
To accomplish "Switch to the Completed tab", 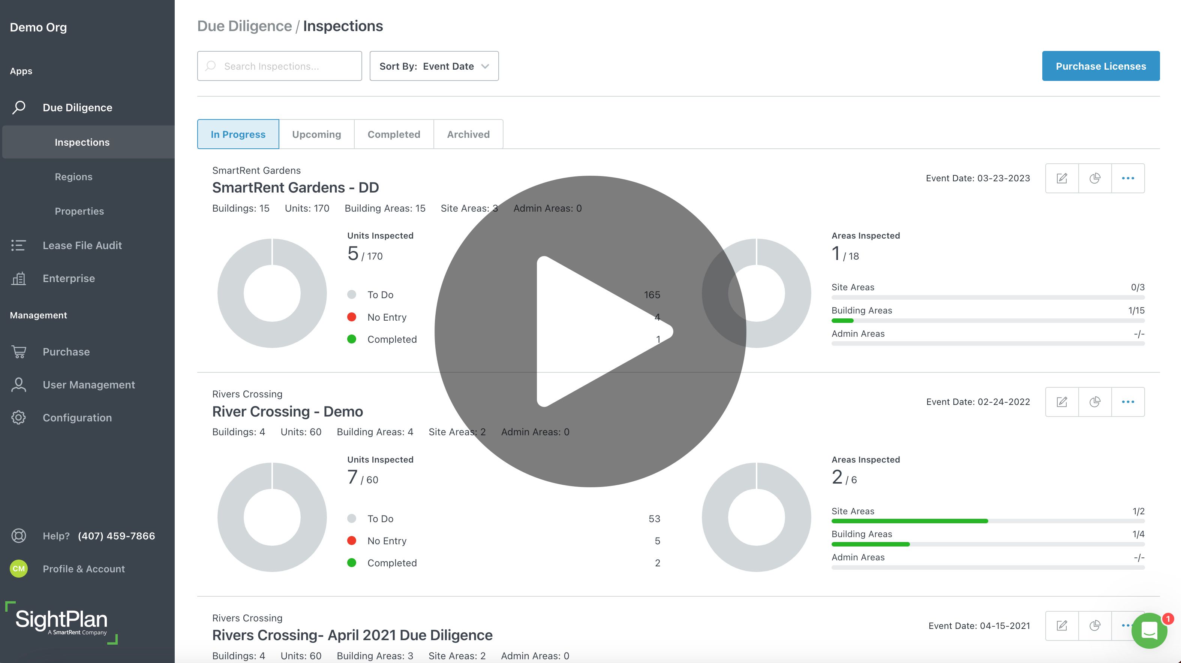I will pyautogui.click(x=393, y=134).
